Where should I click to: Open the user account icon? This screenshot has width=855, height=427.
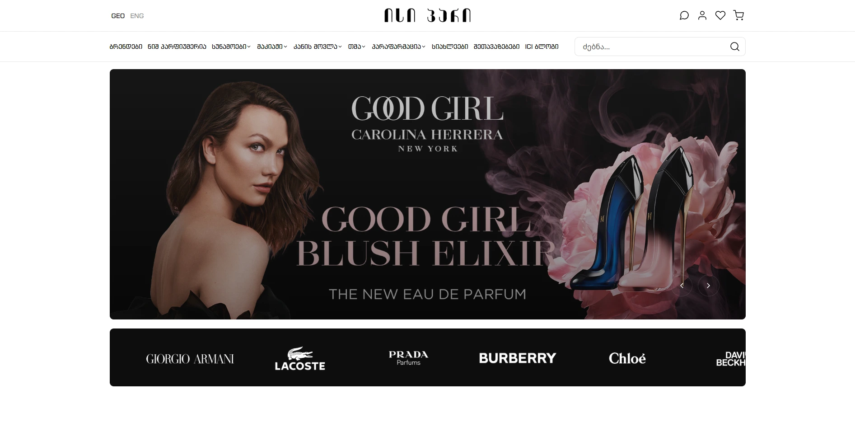click(x=702, y=16)
